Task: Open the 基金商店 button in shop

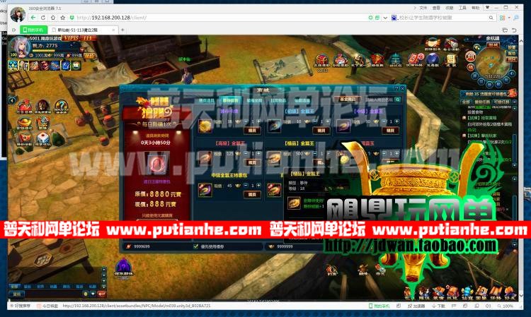Action: click(x=348, y=100)
